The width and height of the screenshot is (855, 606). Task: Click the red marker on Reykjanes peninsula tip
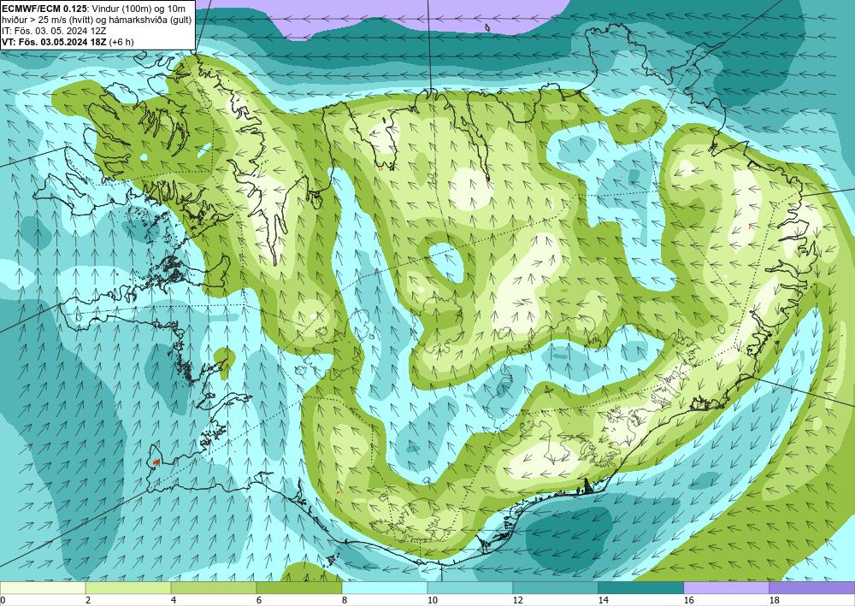pos(156,462)
